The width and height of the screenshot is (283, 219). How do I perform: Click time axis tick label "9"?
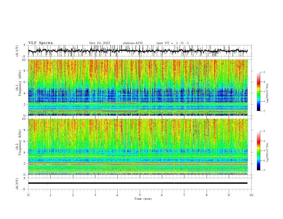229,195
